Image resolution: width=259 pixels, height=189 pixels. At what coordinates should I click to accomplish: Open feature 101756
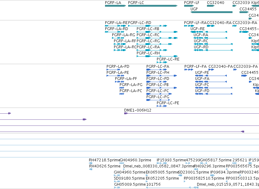pyautogui.click(x=172, y=187)
